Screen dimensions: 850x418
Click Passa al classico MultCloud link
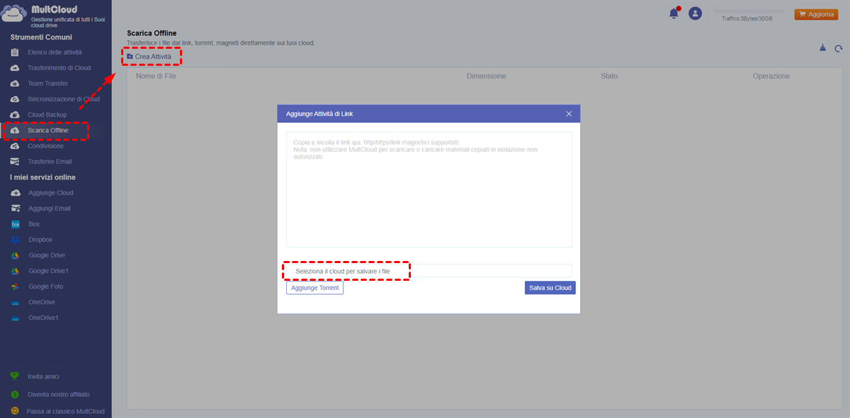(66, 411)
